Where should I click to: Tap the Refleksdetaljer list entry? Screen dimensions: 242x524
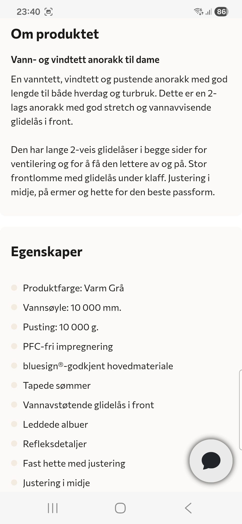click(x=55, y=444)
